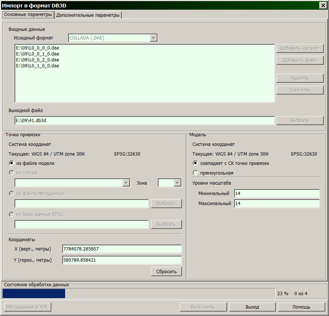Click the Y (гориз., метры) coordinate field
The height and width of the screenshot is (316, 329).
pyautogui.click(x=122, y=260)
